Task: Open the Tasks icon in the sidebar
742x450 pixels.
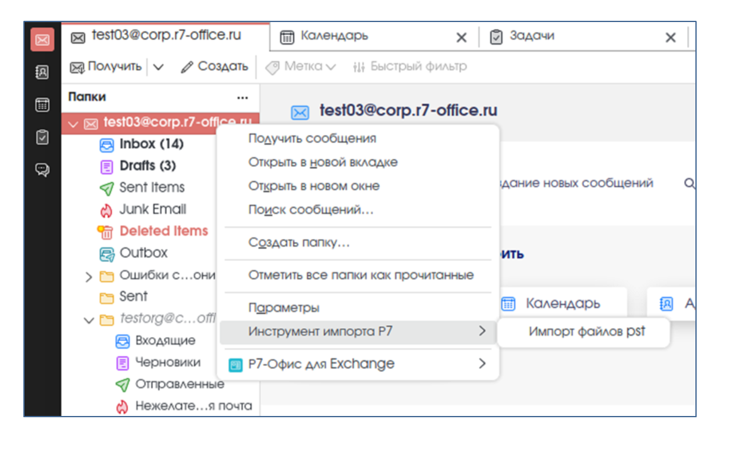Action: (x=42, y=137)
